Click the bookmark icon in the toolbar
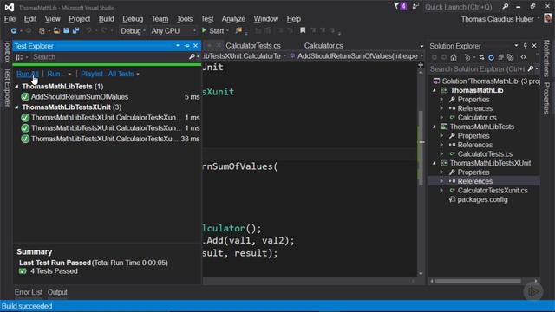 (x=303, y=30)
